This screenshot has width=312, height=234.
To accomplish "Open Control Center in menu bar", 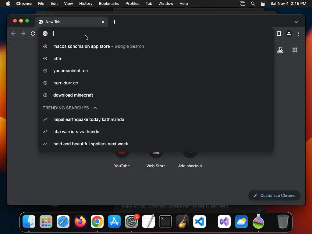I will pyautogui.click(x=263, y=4).
